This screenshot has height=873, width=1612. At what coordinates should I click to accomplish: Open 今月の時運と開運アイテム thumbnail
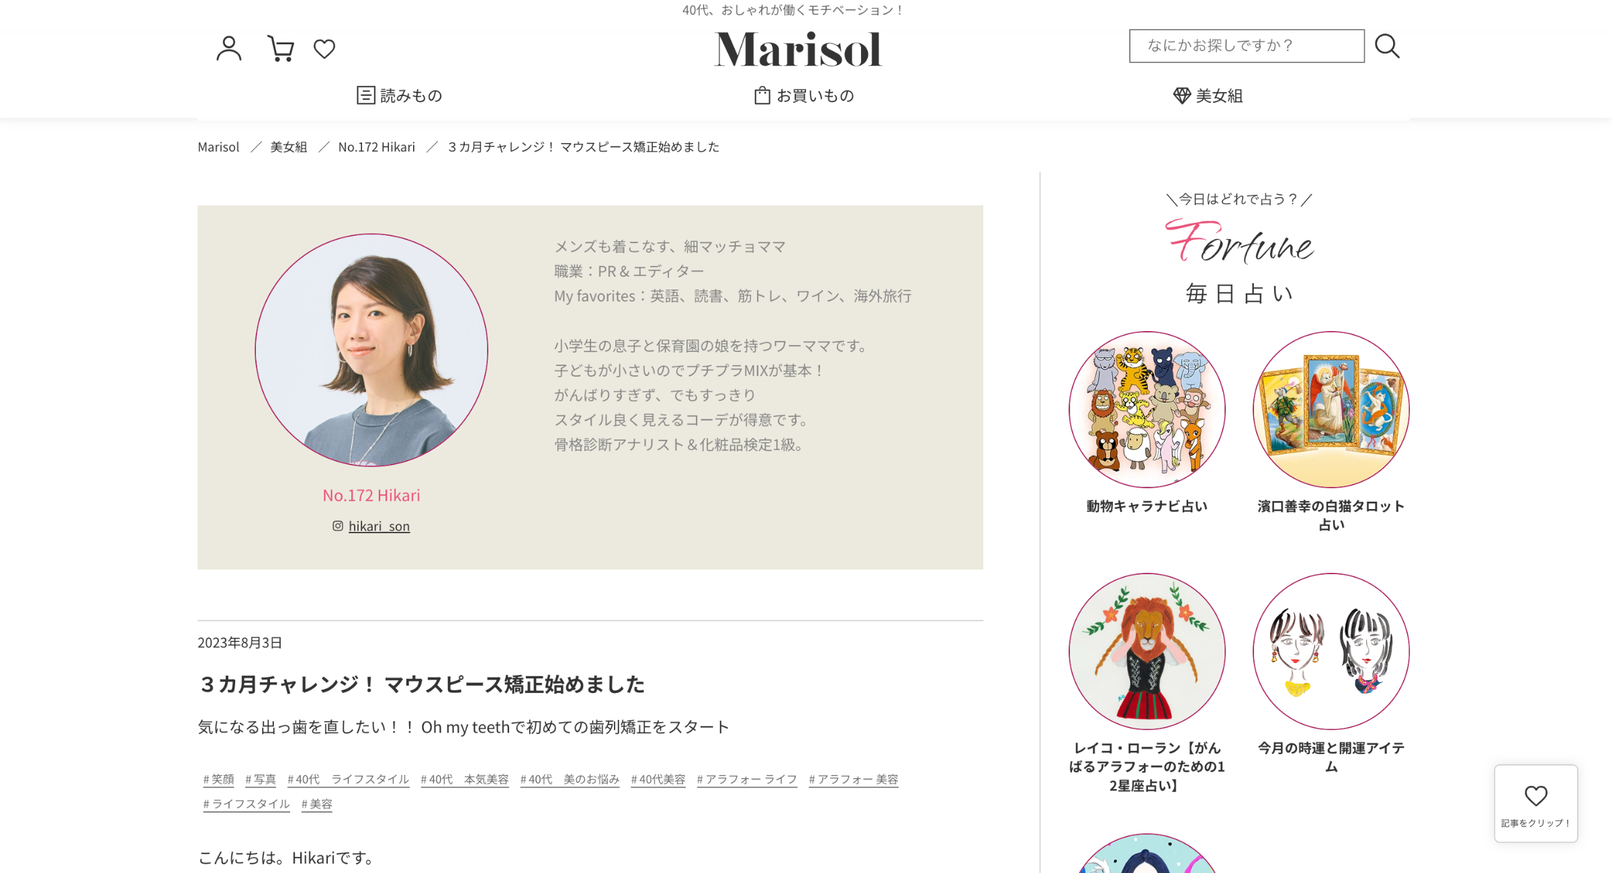coord(1331,651)
